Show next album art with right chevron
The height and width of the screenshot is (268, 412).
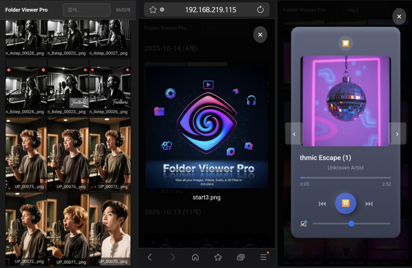click(397, 134)
